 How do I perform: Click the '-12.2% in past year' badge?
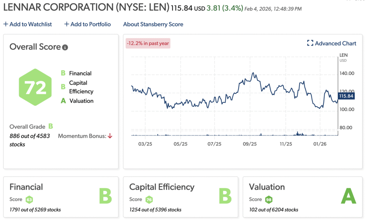(x=148, y=43)
